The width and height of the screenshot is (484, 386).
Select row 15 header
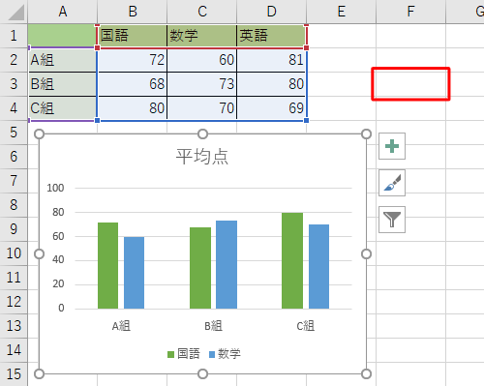pyautogui.click(x=14, y=374)
